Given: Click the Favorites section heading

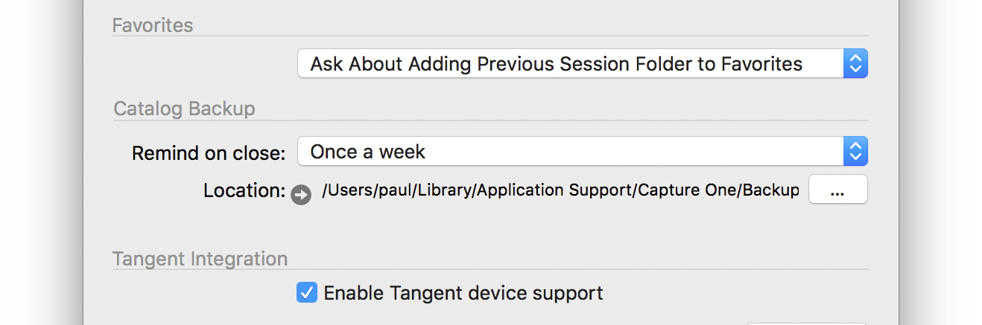Looking at the screenshot, I should tap(152, 25).
